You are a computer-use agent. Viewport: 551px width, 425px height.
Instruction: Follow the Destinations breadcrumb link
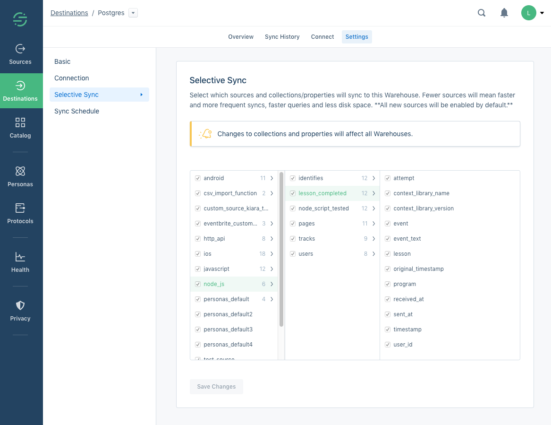[x=69, y=13]
